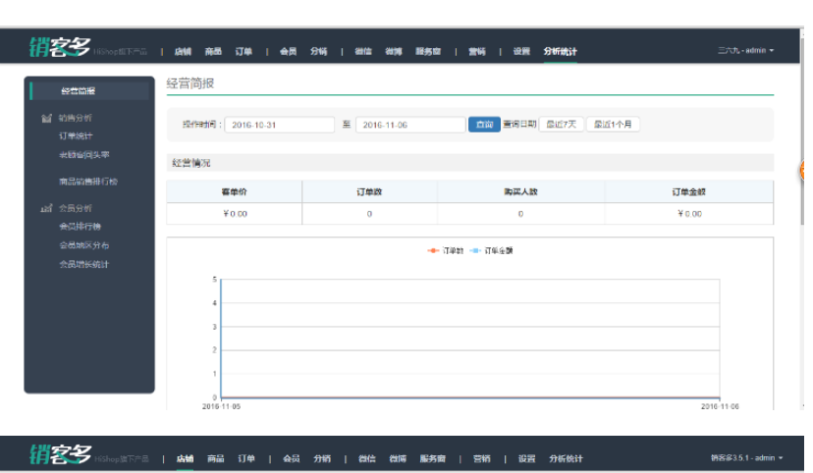
Task: Click the 销客多 logo in top bar
Action: pyautogui.click(x=60, y=48)
